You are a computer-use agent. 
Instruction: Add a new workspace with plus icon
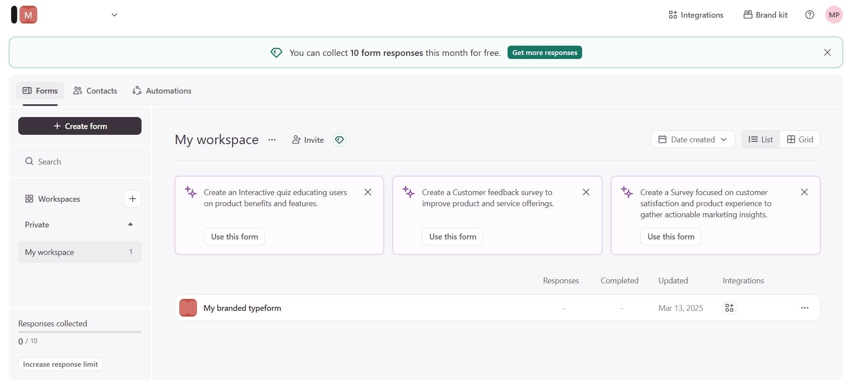coord(132,199)
